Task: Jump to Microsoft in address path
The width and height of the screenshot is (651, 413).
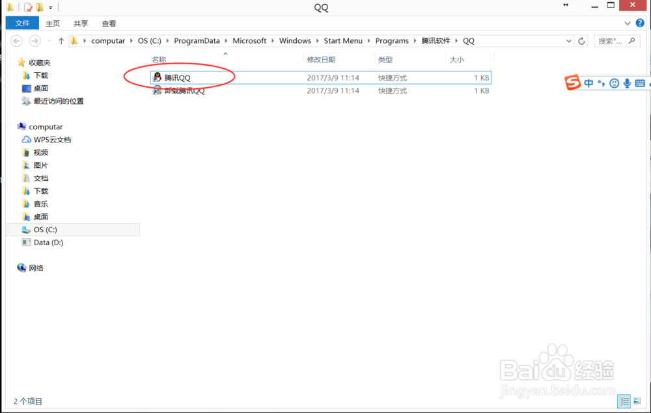Action: (x=249, y=40)
